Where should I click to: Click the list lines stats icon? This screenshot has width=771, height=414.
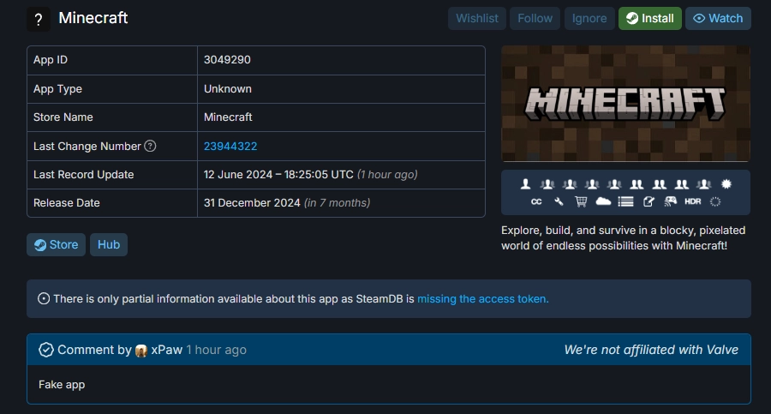pos(625,201)
